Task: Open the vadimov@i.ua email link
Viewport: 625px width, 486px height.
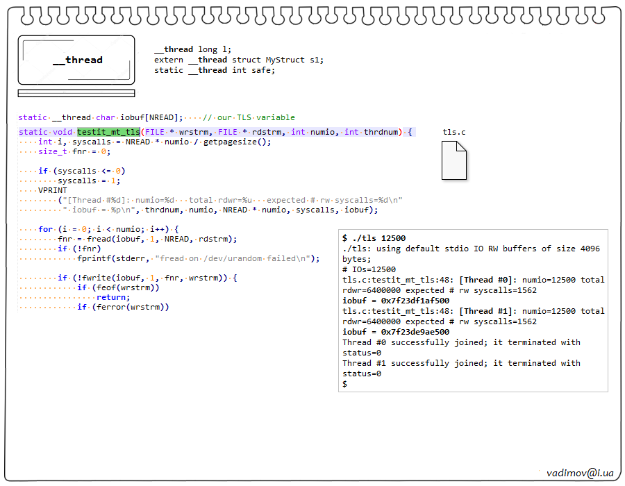Action: (x=580, y=471)
